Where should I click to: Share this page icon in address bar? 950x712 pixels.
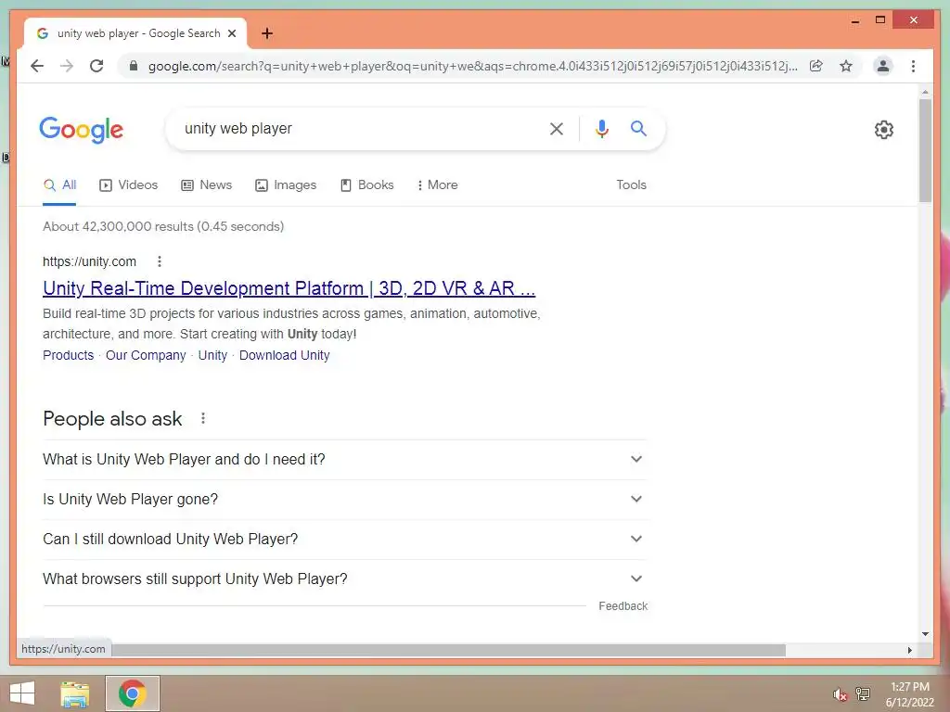816,66
